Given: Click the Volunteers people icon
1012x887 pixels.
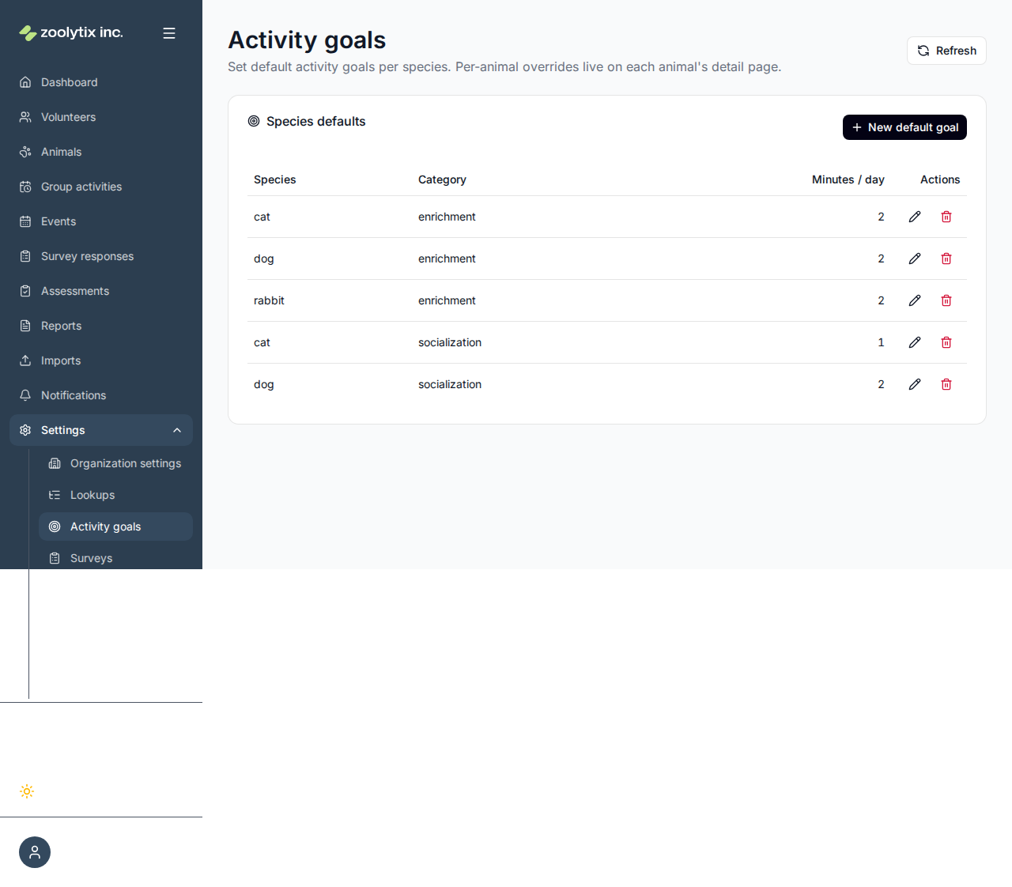Looking at the screenshot, I should (25, 117).
